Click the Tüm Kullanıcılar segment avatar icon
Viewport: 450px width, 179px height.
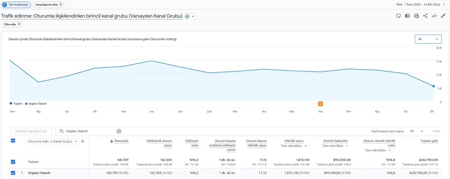coord(4,4)
